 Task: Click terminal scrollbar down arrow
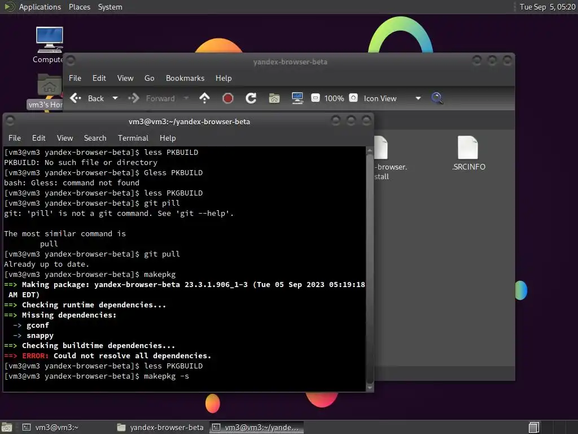click(370, 388)
